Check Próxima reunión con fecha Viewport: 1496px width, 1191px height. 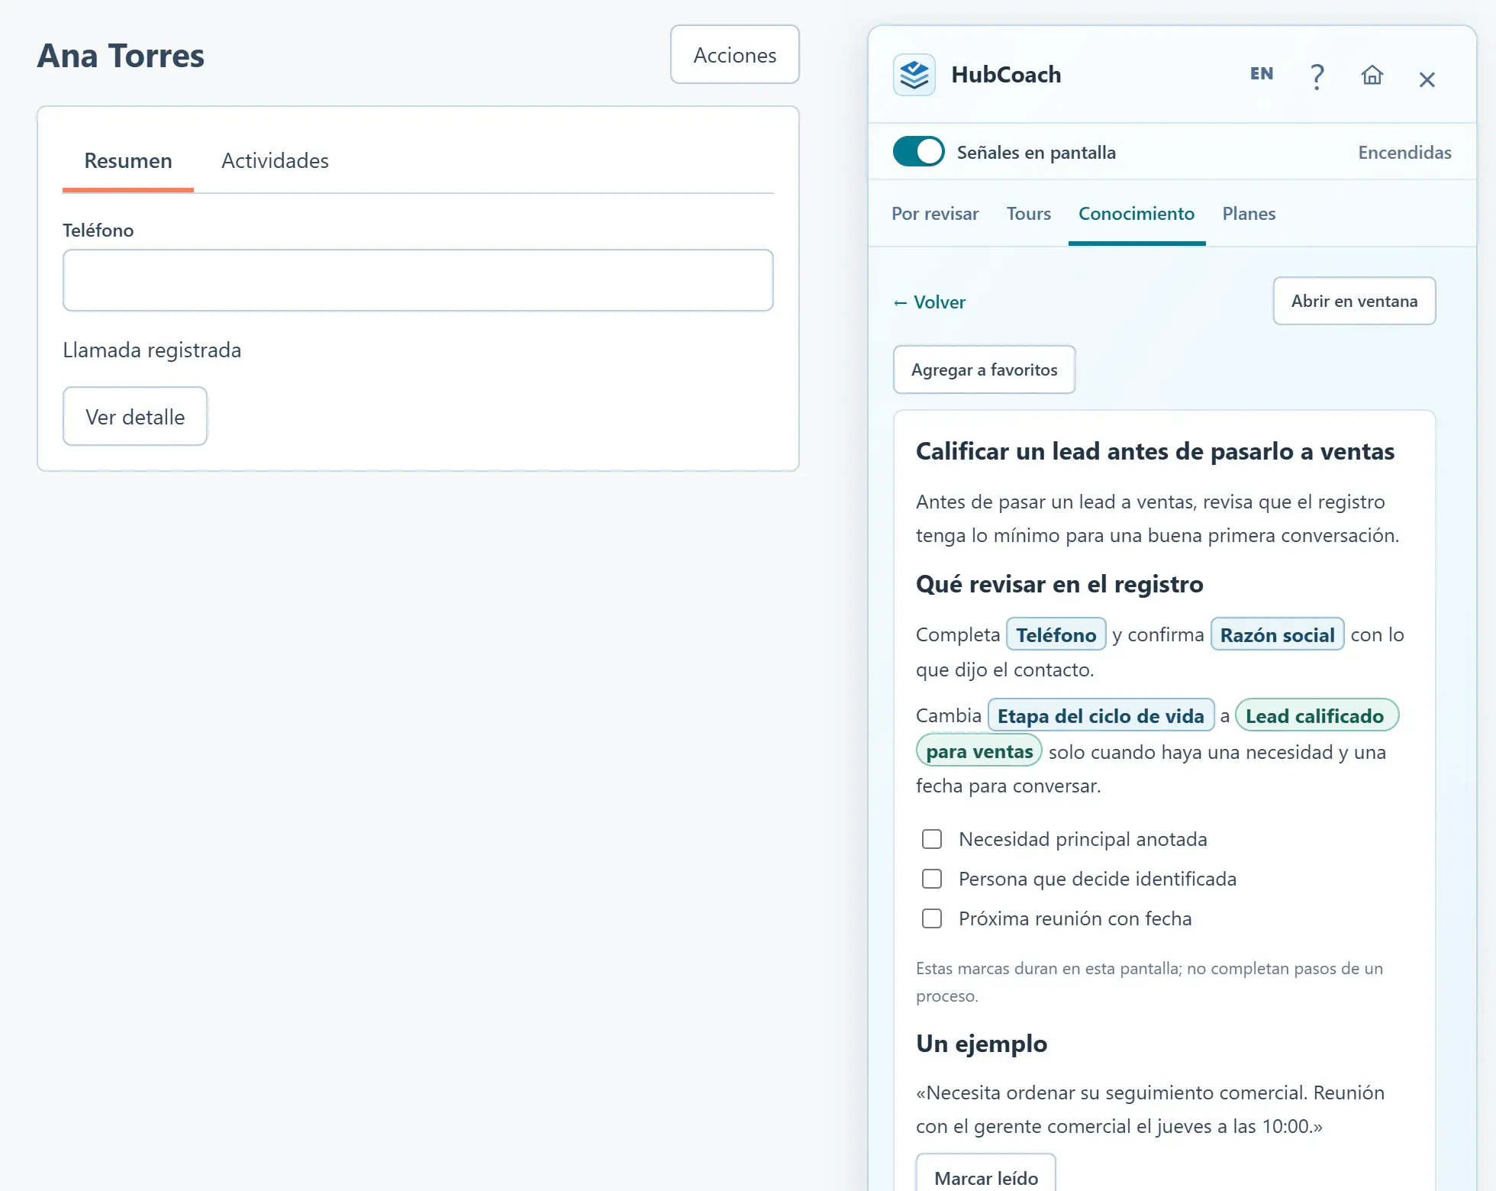coord(932,918)
